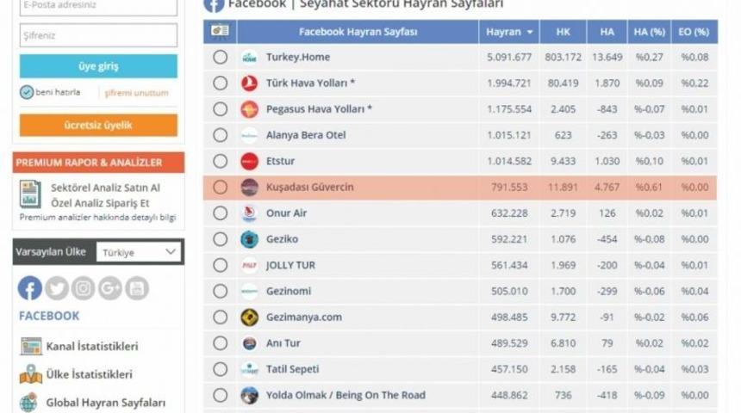Open the Pegasus Hava Yolları logo
Screen dimensions: 741x413
tap(249, 109)
